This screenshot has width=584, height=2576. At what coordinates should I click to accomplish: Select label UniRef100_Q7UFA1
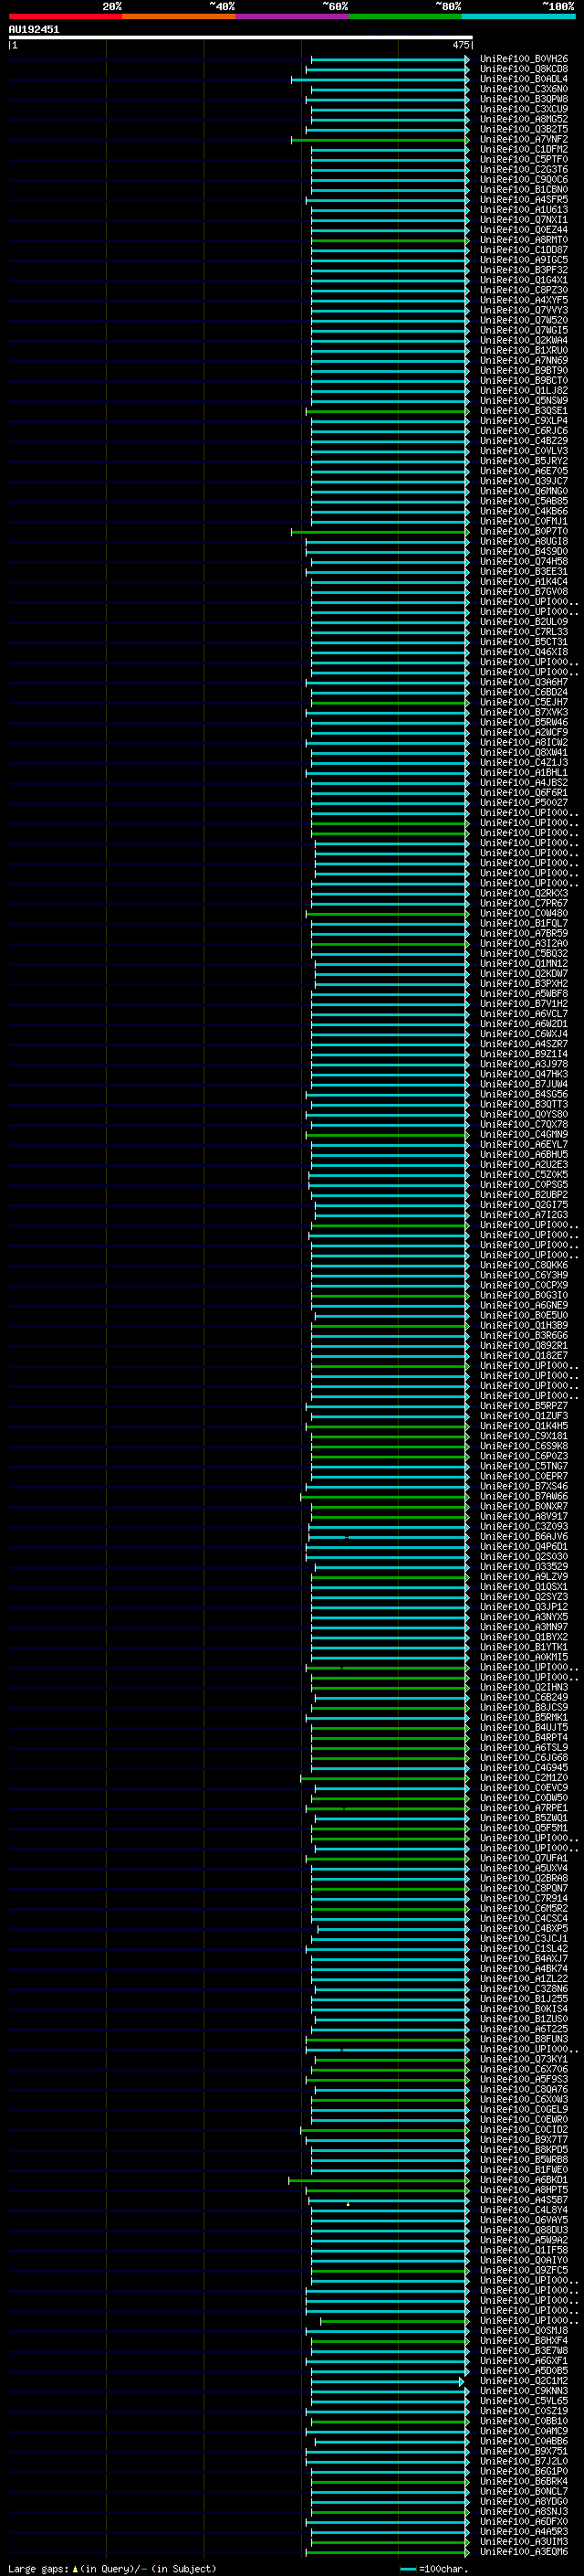pyautogui.click(x=524, y=1858)
